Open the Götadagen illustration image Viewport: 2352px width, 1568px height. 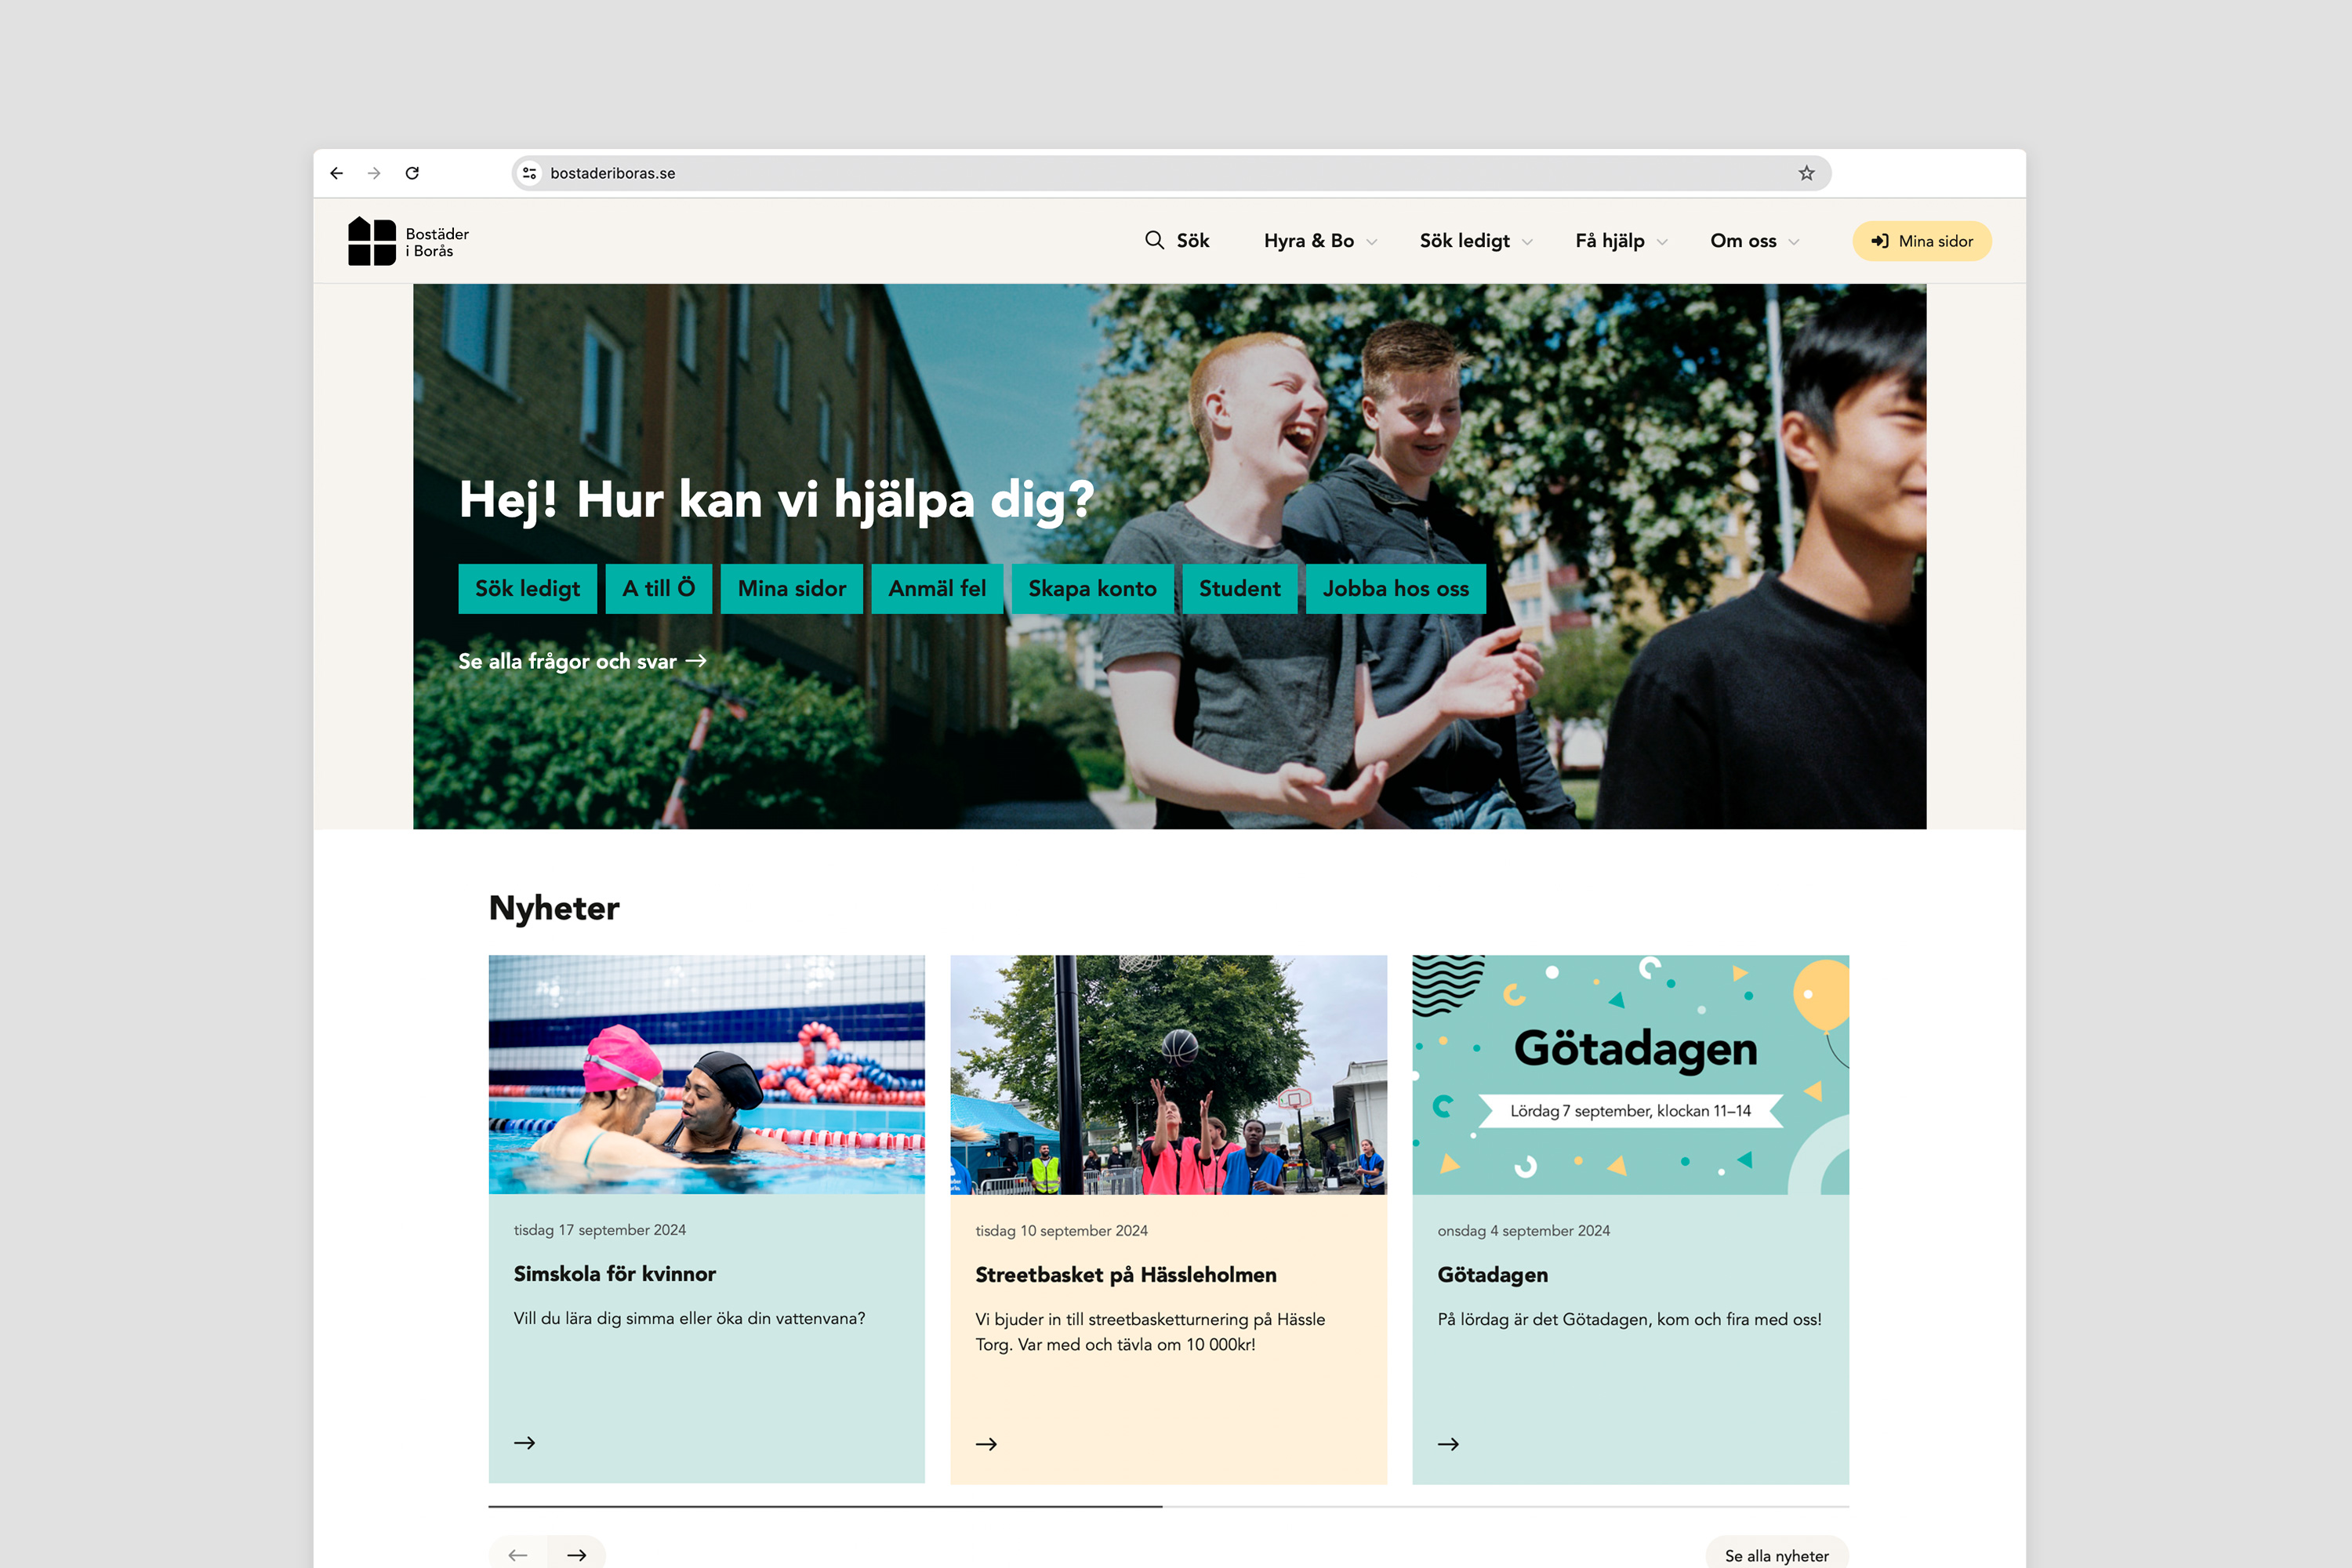[1630, 1074]
